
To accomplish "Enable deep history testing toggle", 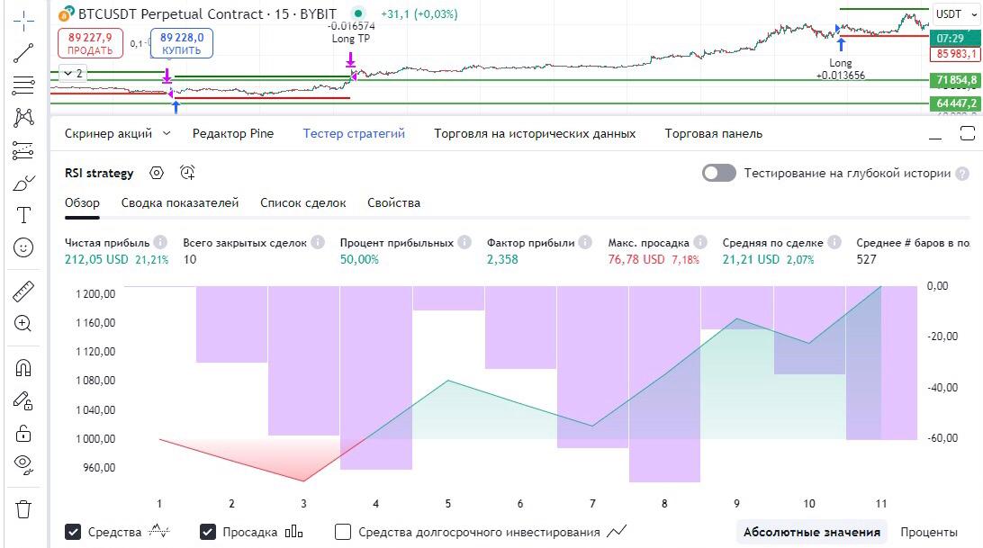I will tap(718, 173).
